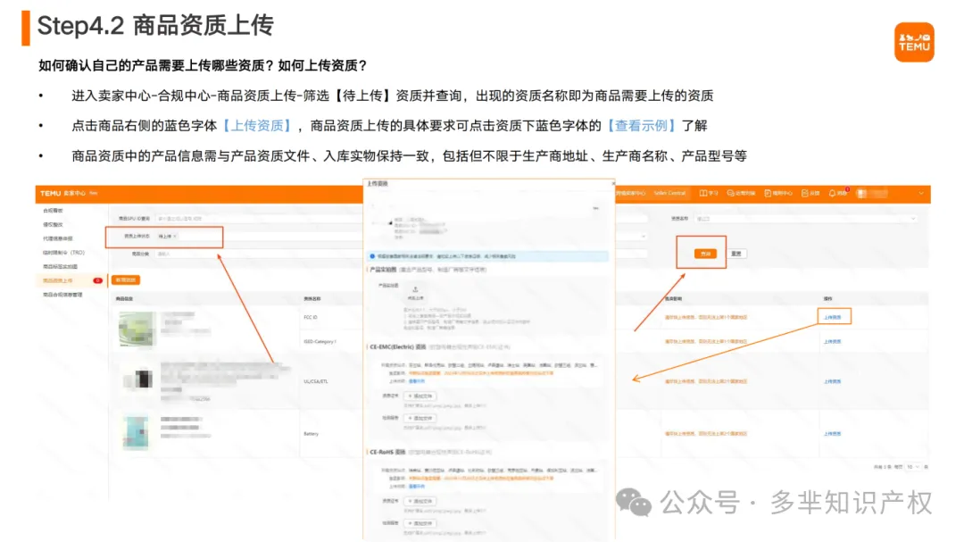Image resolution: width=964 pixels, height=542 pixels.
Task: Click 上传资质 link in the FCC ID row
Action: pos(833,318)
